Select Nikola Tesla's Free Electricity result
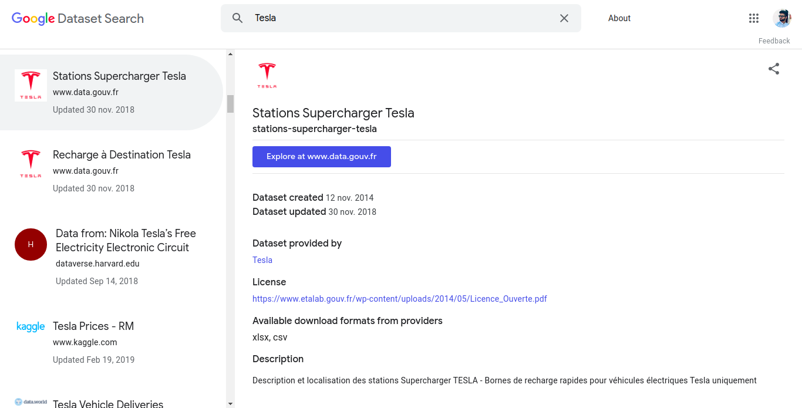 point(112,257)
